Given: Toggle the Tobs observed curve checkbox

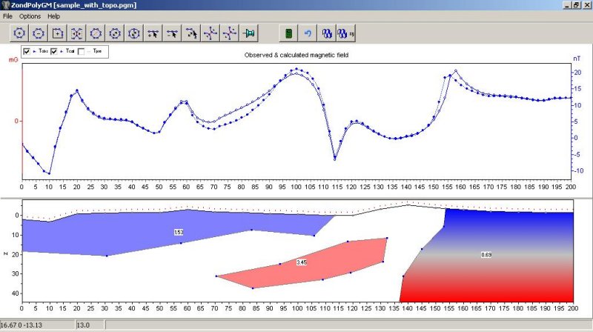Looking at the screenshot, I should 27,51.
